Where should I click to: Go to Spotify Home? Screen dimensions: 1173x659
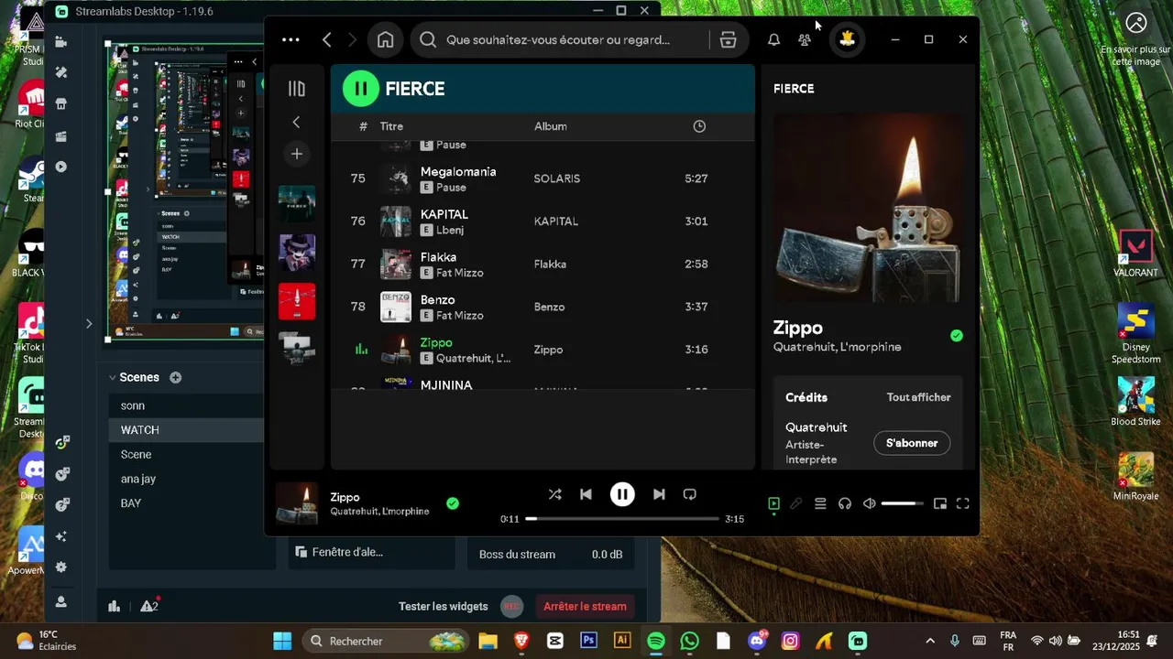point(386,39)
